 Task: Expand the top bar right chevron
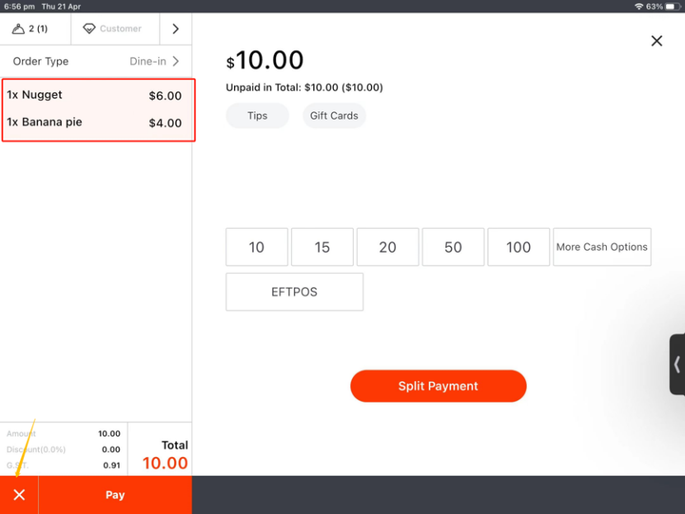tap(176, 29)
